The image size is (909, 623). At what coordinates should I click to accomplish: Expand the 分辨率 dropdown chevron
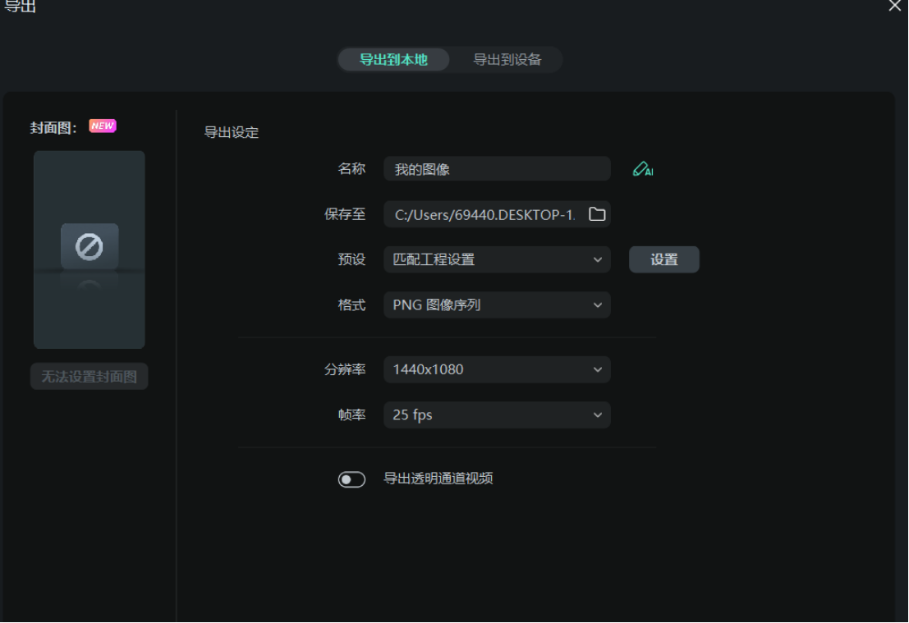tap(598, 369)
